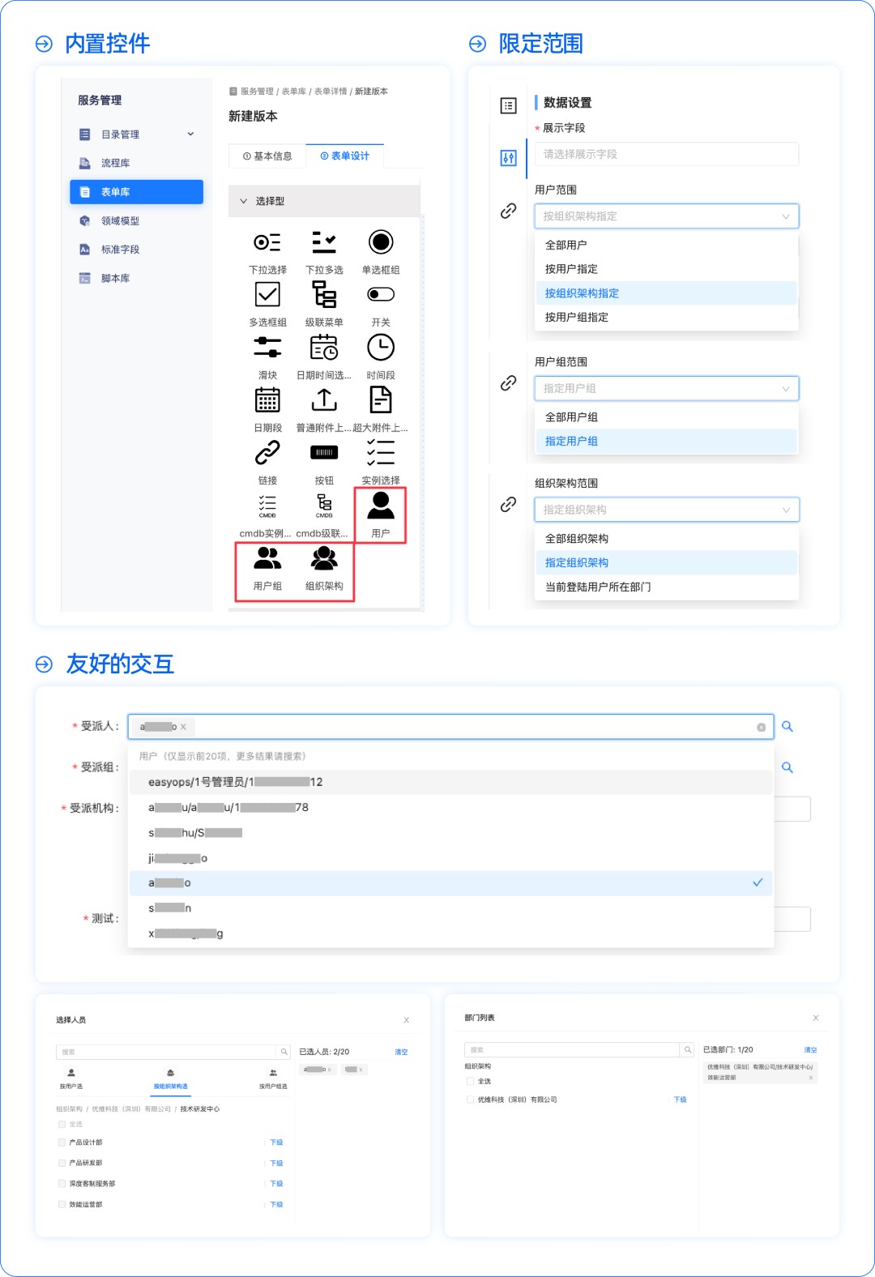The height and width of the screenshot is (1277, 875).
Task: Open the 展示字段 select field
Action: [x=667, y=154]
